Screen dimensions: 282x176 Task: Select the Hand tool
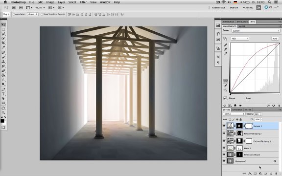tap(3, 108)
